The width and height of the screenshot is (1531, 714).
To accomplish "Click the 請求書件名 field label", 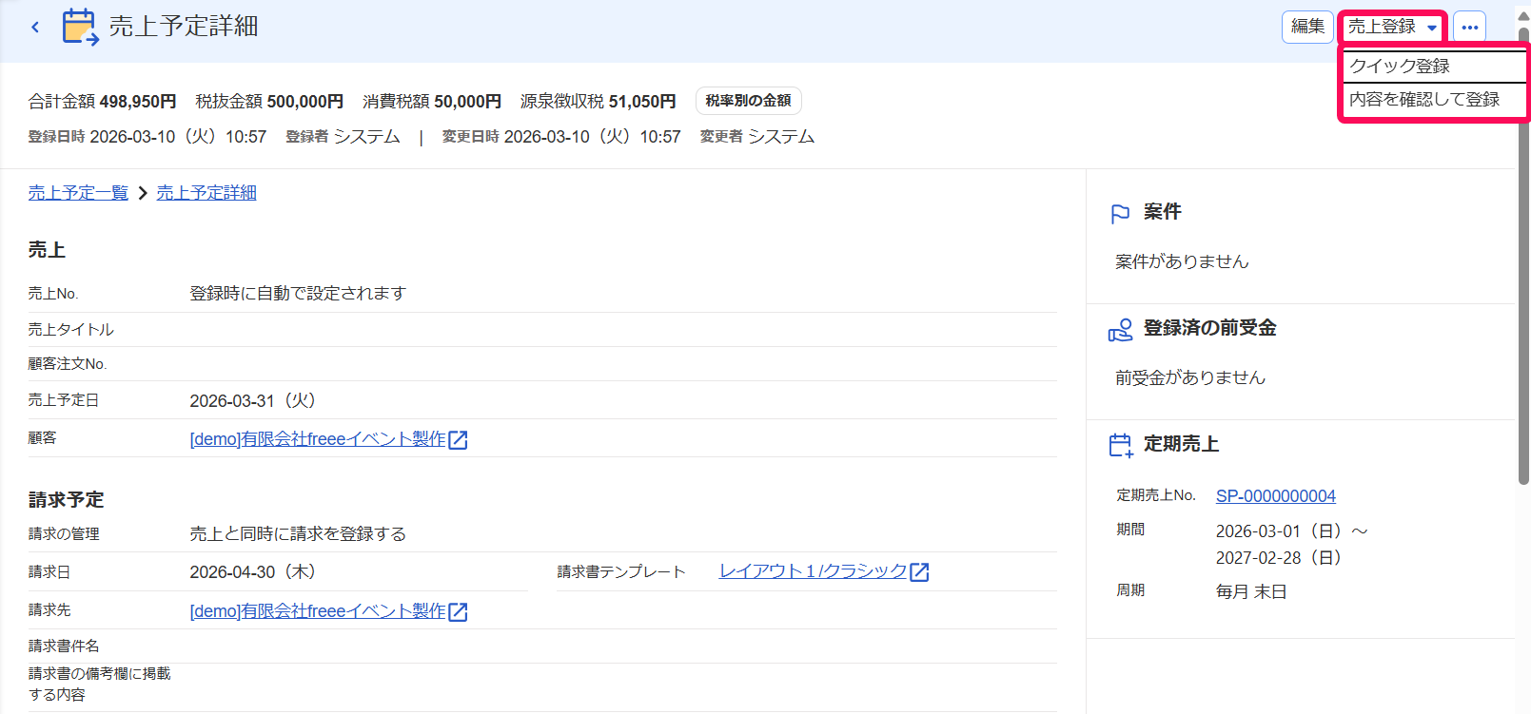I will point(64,646).
